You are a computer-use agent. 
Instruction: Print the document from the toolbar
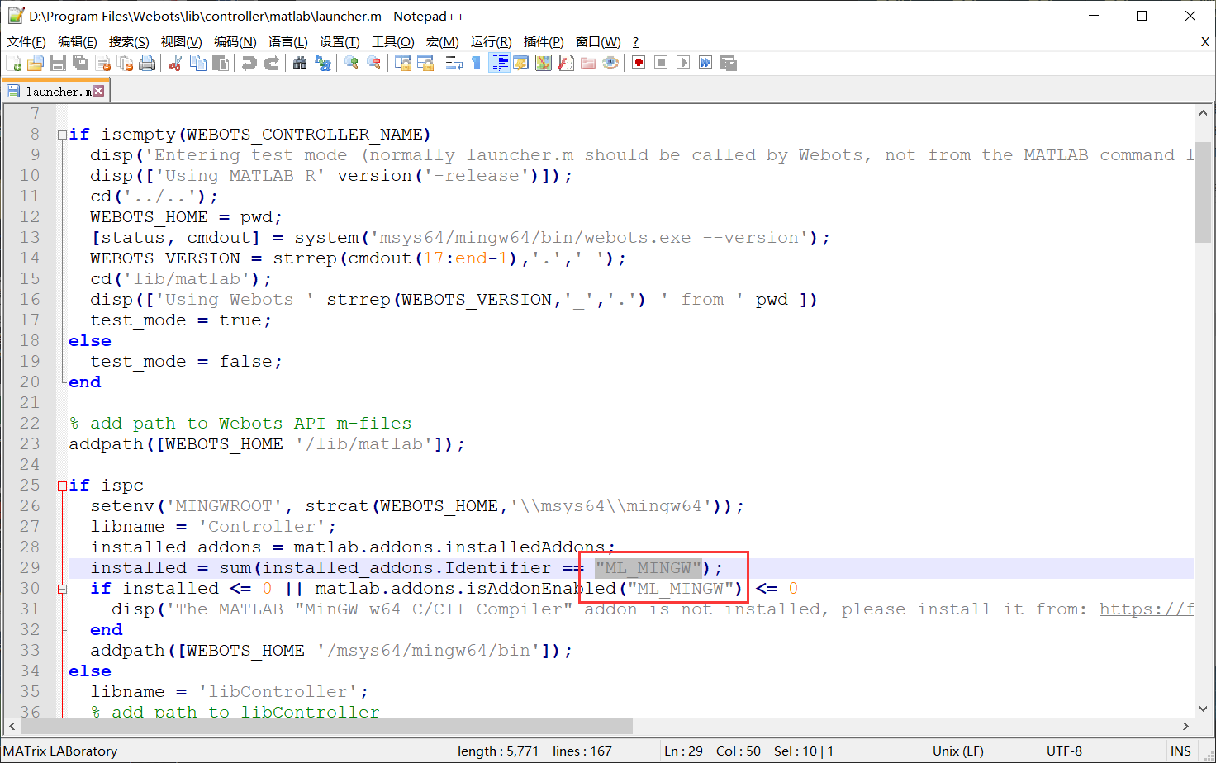tap(148, 62)
